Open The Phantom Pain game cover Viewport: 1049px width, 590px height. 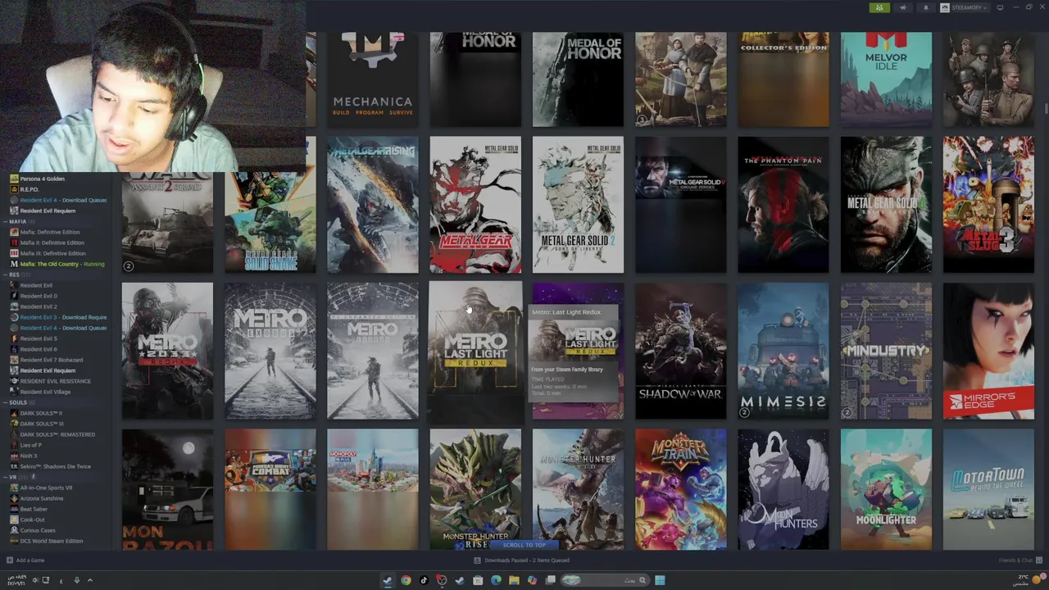783,205
